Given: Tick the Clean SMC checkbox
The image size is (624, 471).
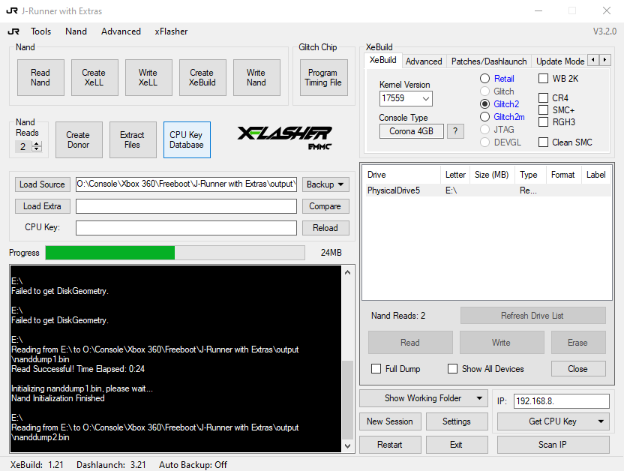Looking at the screenshot, I should [543, 142].
